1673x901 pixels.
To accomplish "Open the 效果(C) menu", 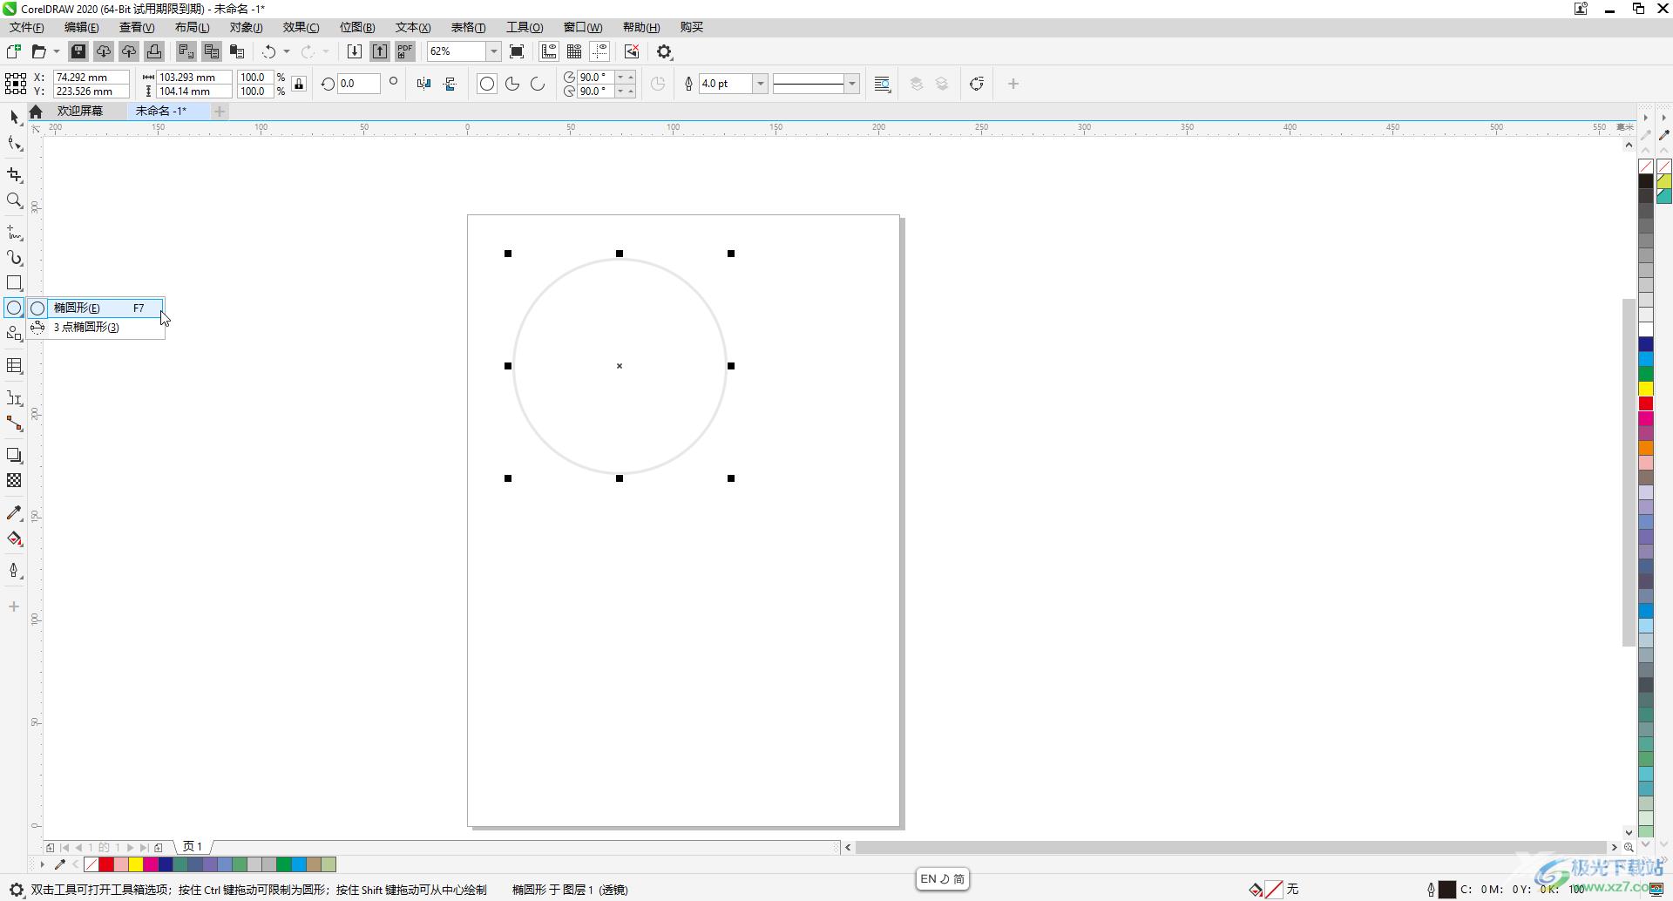I will pyautogui.click(x=301, y=27).
